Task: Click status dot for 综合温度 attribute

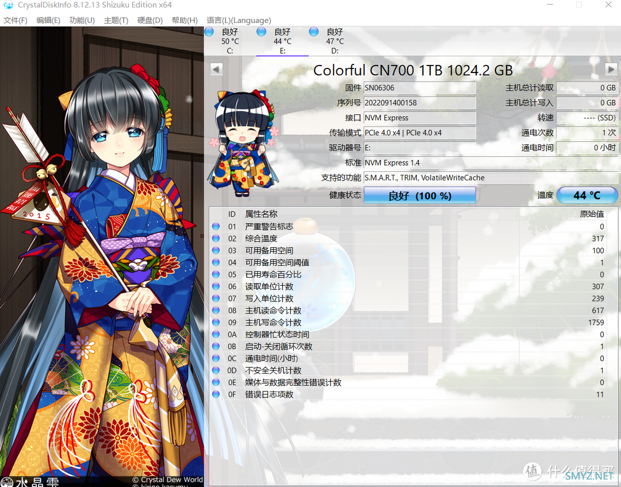Action: (x=216, y=239)
